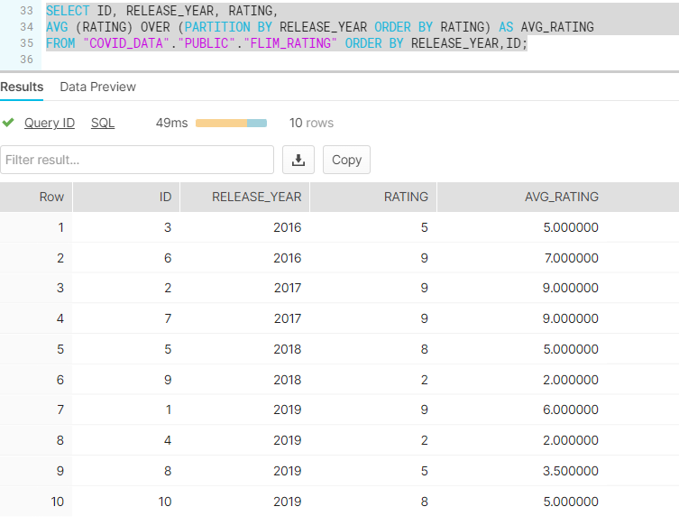The width and height of the screenshot is (679, 525).
Task: Click AVG_RATING 2.000000 in result row 8
Action: [571, 440]
